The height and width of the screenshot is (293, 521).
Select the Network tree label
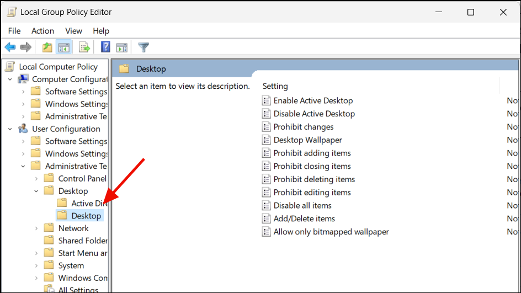coord(73,228)
